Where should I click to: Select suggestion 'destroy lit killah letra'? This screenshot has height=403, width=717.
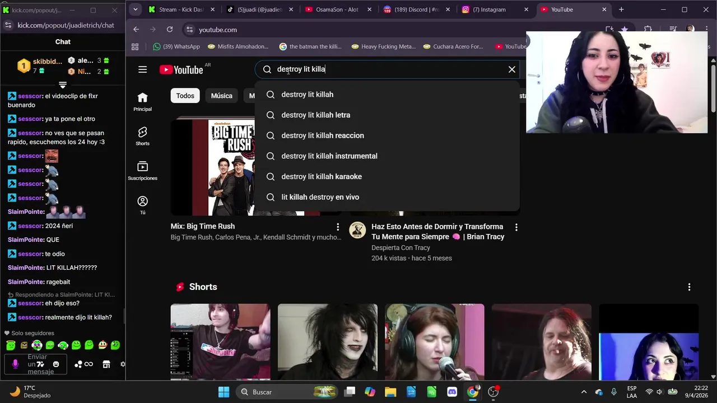(387, 115)
